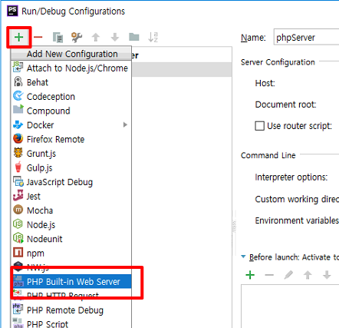Expand the Docker submenu arrow
This screenshot has height=328, width=339.
click(x=125, y=125)
